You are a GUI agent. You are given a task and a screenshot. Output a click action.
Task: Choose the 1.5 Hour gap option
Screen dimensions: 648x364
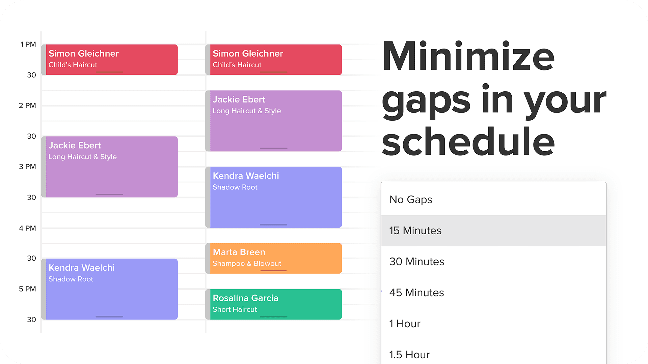[x=409, y=354]
